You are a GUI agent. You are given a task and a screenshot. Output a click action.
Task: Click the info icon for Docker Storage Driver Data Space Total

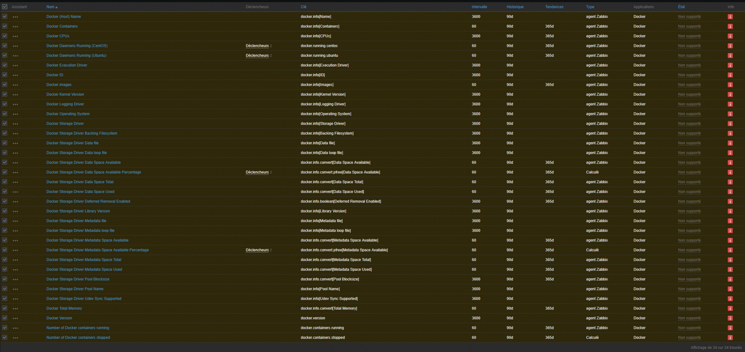(730, 182)
